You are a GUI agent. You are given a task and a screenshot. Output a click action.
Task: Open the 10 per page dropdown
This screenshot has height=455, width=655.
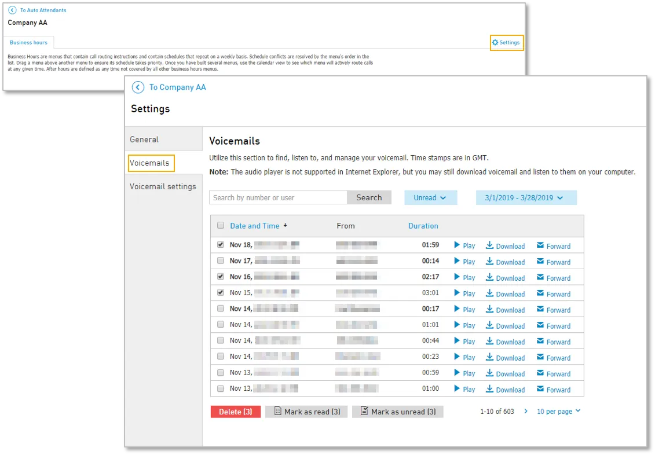pyautogui.click(x=558, y=411)
